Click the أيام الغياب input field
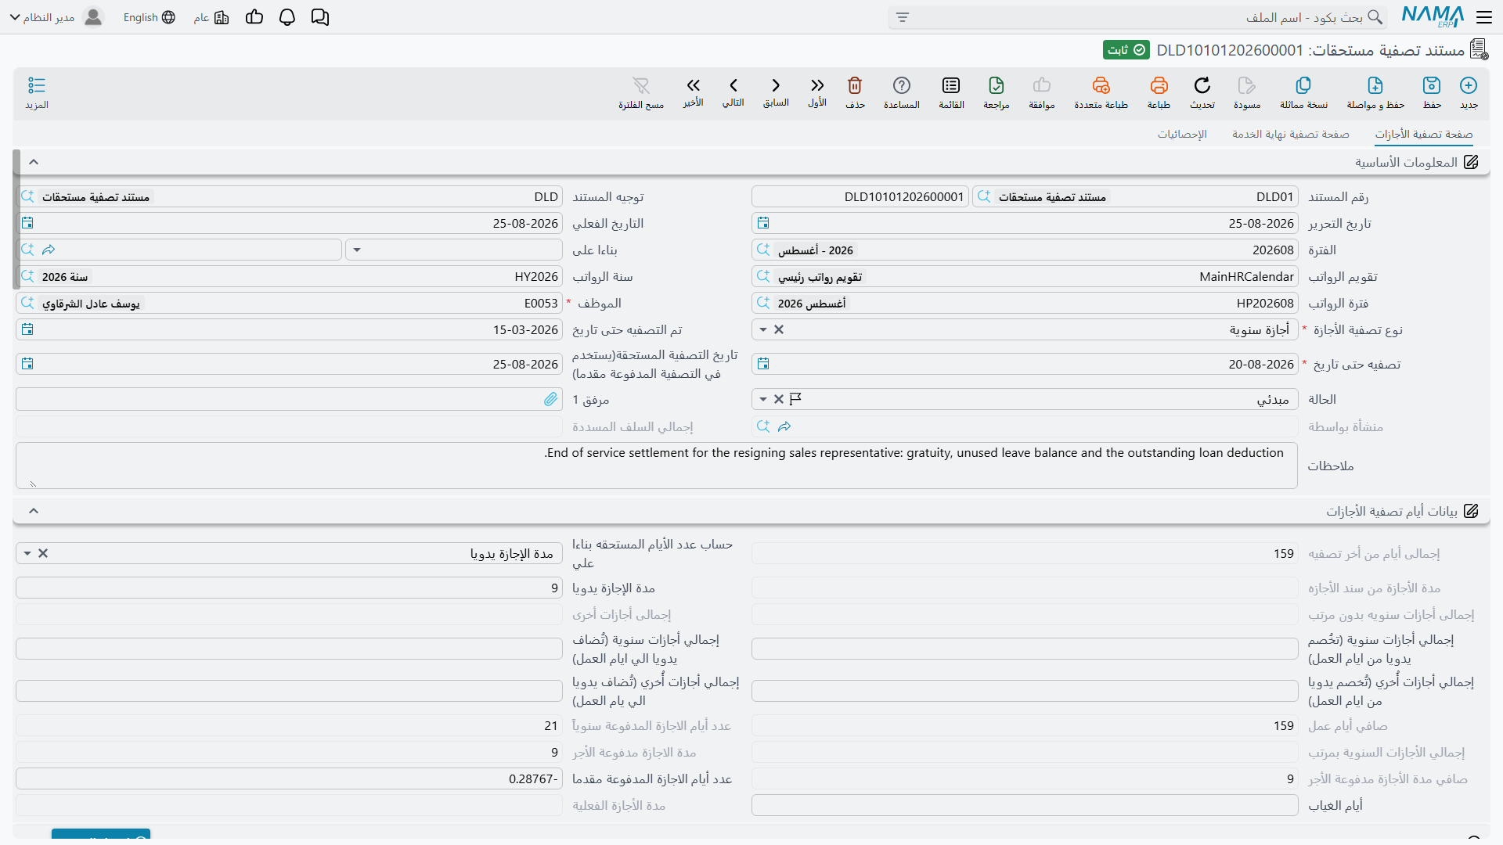Image resolution: width=1503 pixels, height=845 pixels. (x=1025, y=806)
